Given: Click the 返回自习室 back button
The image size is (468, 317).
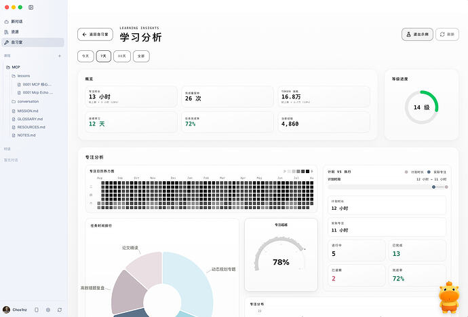Looking at the screenshot, I should coord(95,35).
